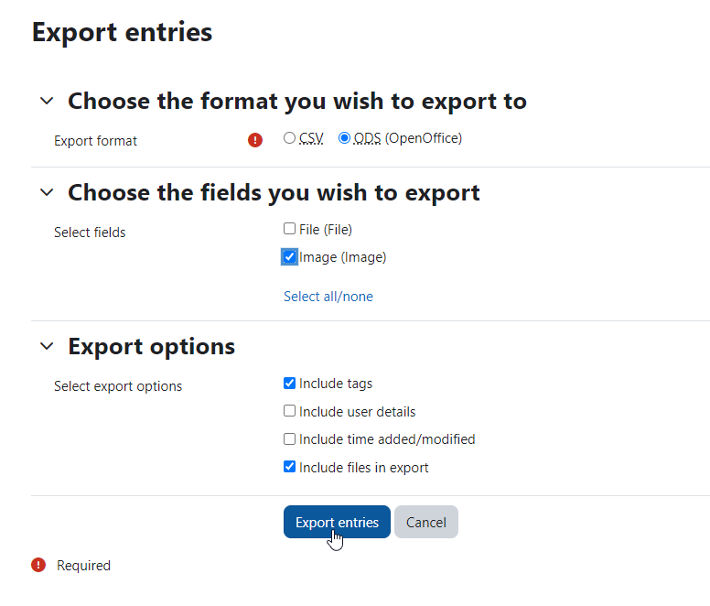Collapse the Export options section chevron

coord(47,346)
